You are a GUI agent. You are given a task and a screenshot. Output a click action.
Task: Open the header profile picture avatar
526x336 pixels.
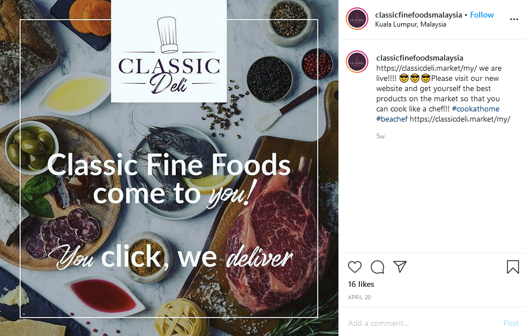click(357, 19)
